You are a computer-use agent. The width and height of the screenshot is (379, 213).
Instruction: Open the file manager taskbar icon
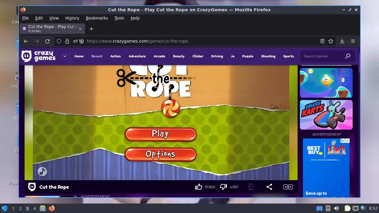[x=43, y=208]
